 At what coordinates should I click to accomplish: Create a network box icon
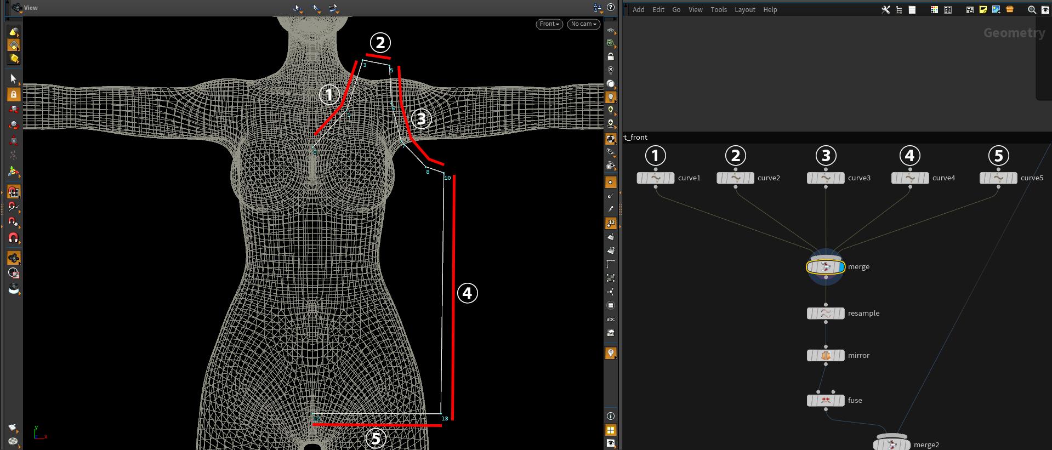[x=970, y=10]
